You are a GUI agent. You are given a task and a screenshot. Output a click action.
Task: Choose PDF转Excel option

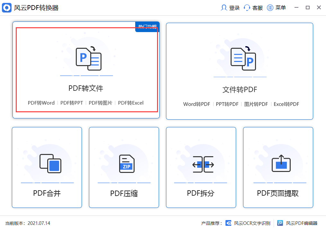131,103
